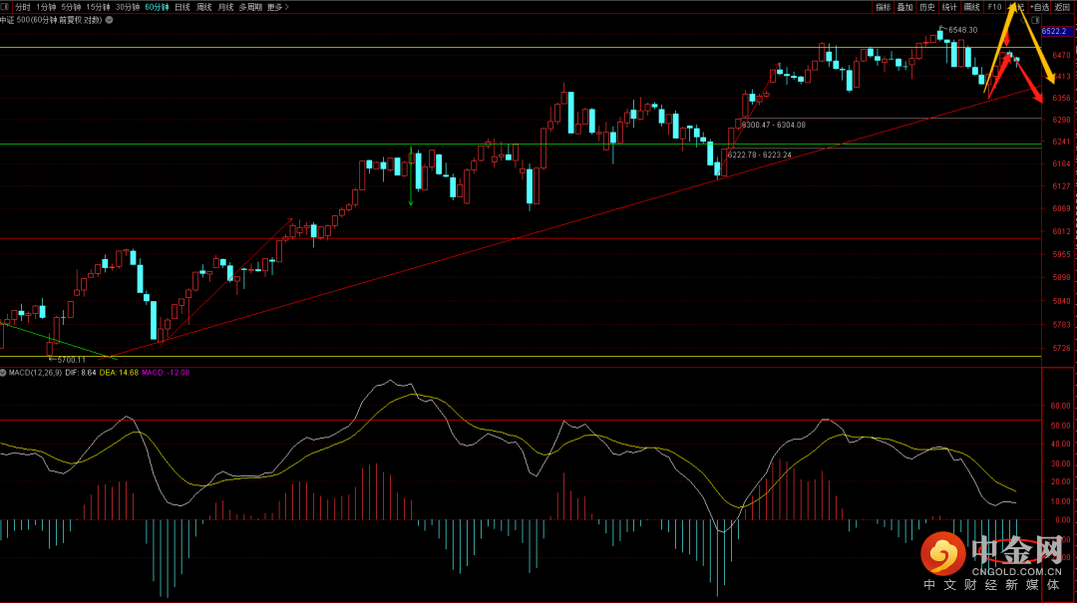Switch to the 月线 monthly chart tab
The width and height of the screenshot is (1077, 603).
225,7
